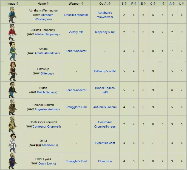Sort by the C stat column arrows
The image size is (187, 170).
[154, 4]
